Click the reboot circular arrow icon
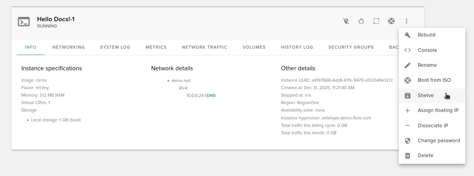Viewport: 474px width, 176px height. [x=361, y=21]
